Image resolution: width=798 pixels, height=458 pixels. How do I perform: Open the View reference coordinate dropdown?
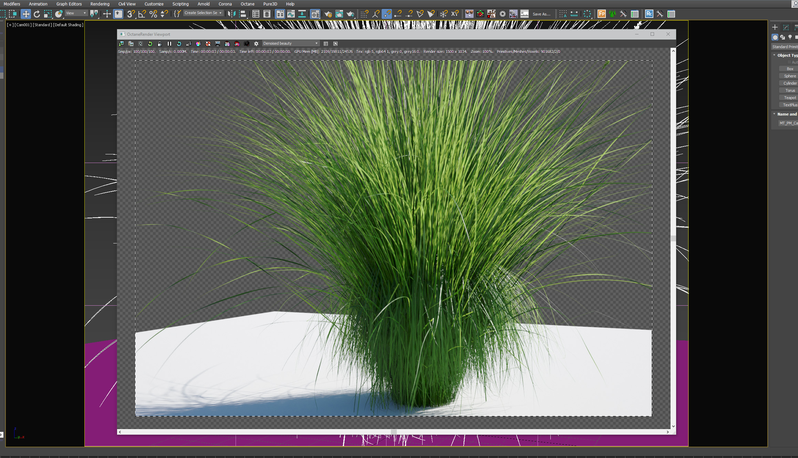click(76, 13)
